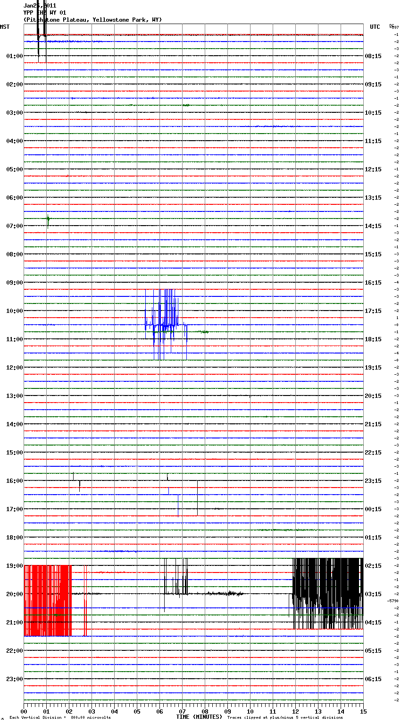Screen dimensions: 401x724
Task: Select the "UTC" time zone label
Action: coord(375,27)
